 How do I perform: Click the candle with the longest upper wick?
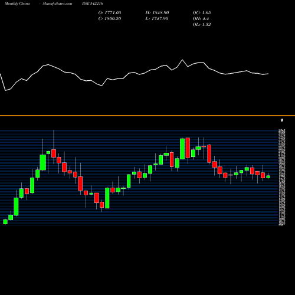coord(54,153)
